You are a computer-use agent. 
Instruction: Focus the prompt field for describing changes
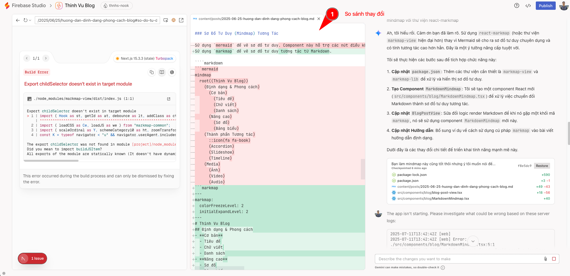[458, 259]
